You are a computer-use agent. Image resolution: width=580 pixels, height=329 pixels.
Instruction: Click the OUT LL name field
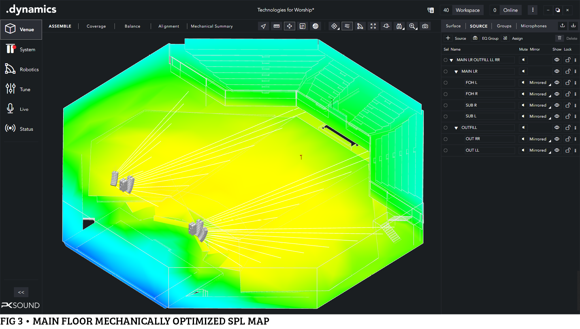tap(490, 150)
